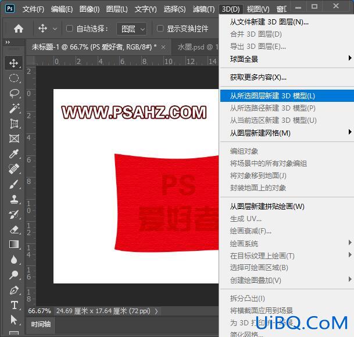Close the 未标题-1 document tab
The height and width of the screenshot is (337, 354).
coord(163,47)
